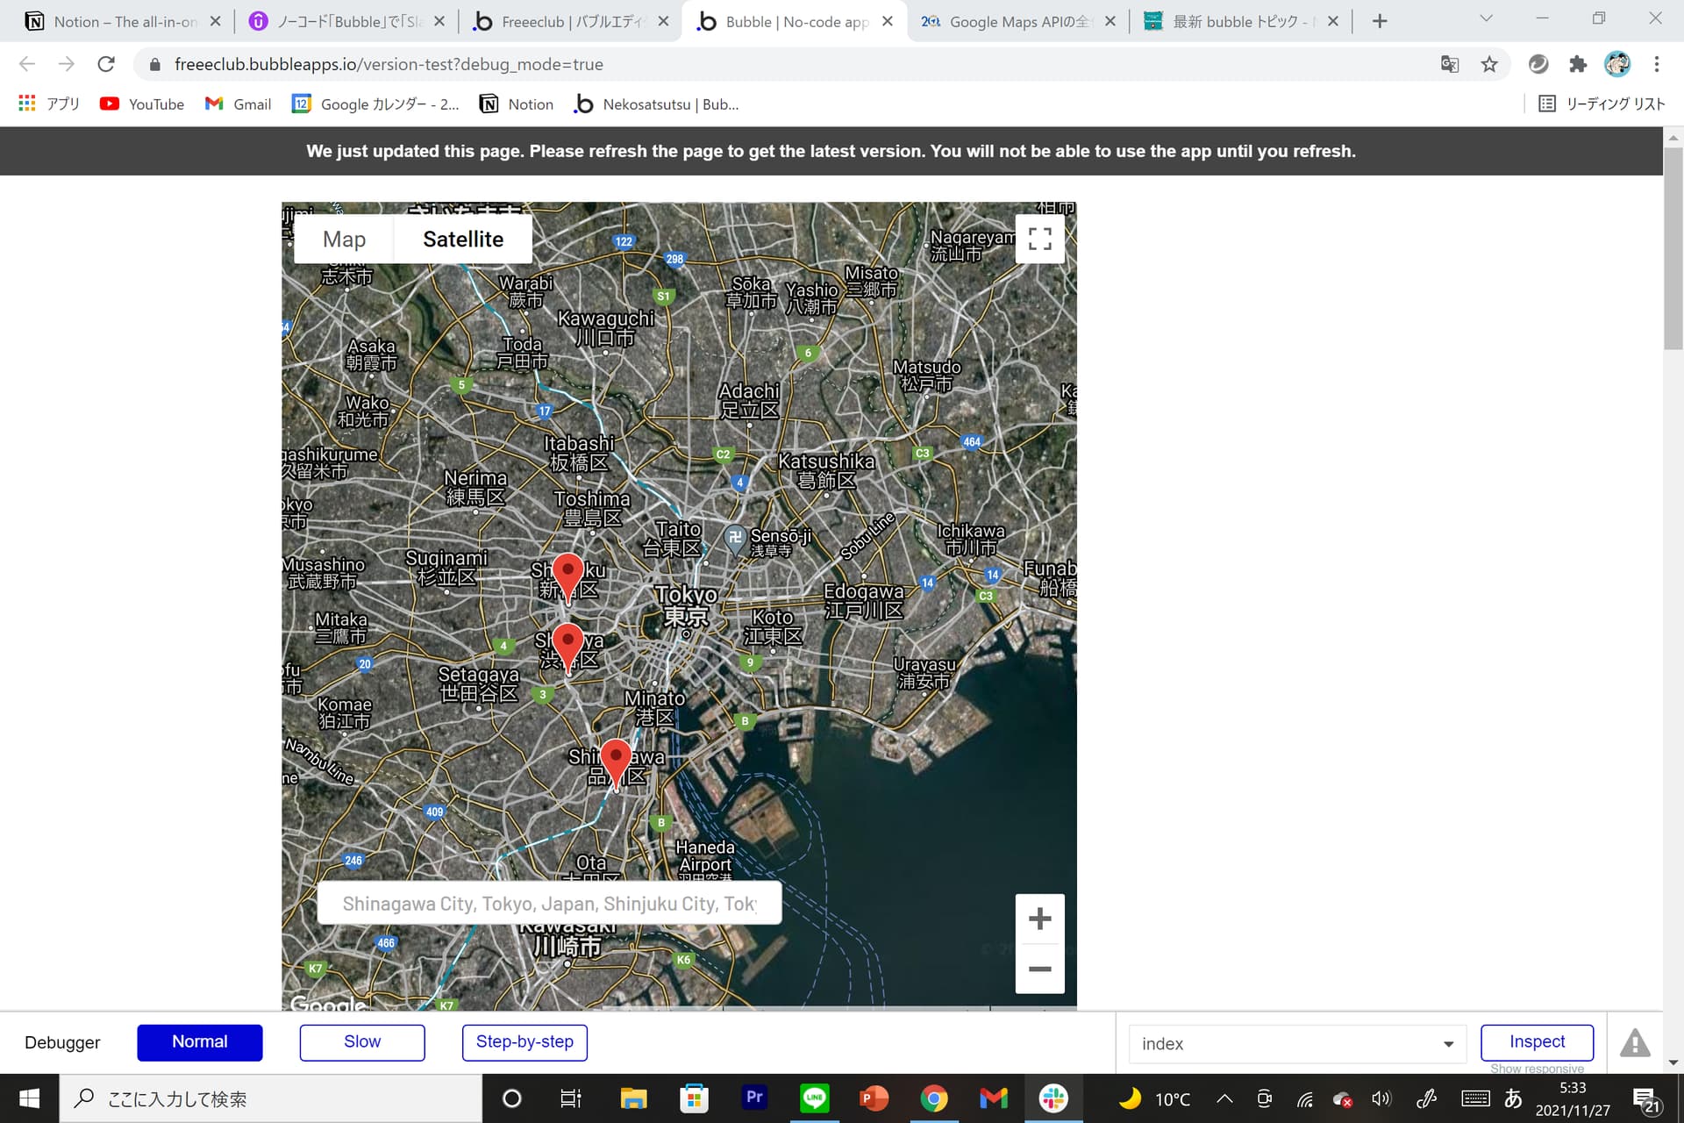
Task: Open the Windows Start menu
Action: (29, 1098)
